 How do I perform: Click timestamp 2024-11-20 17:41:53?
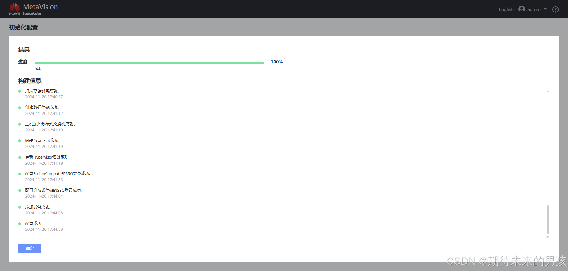(x=44, y=180)
